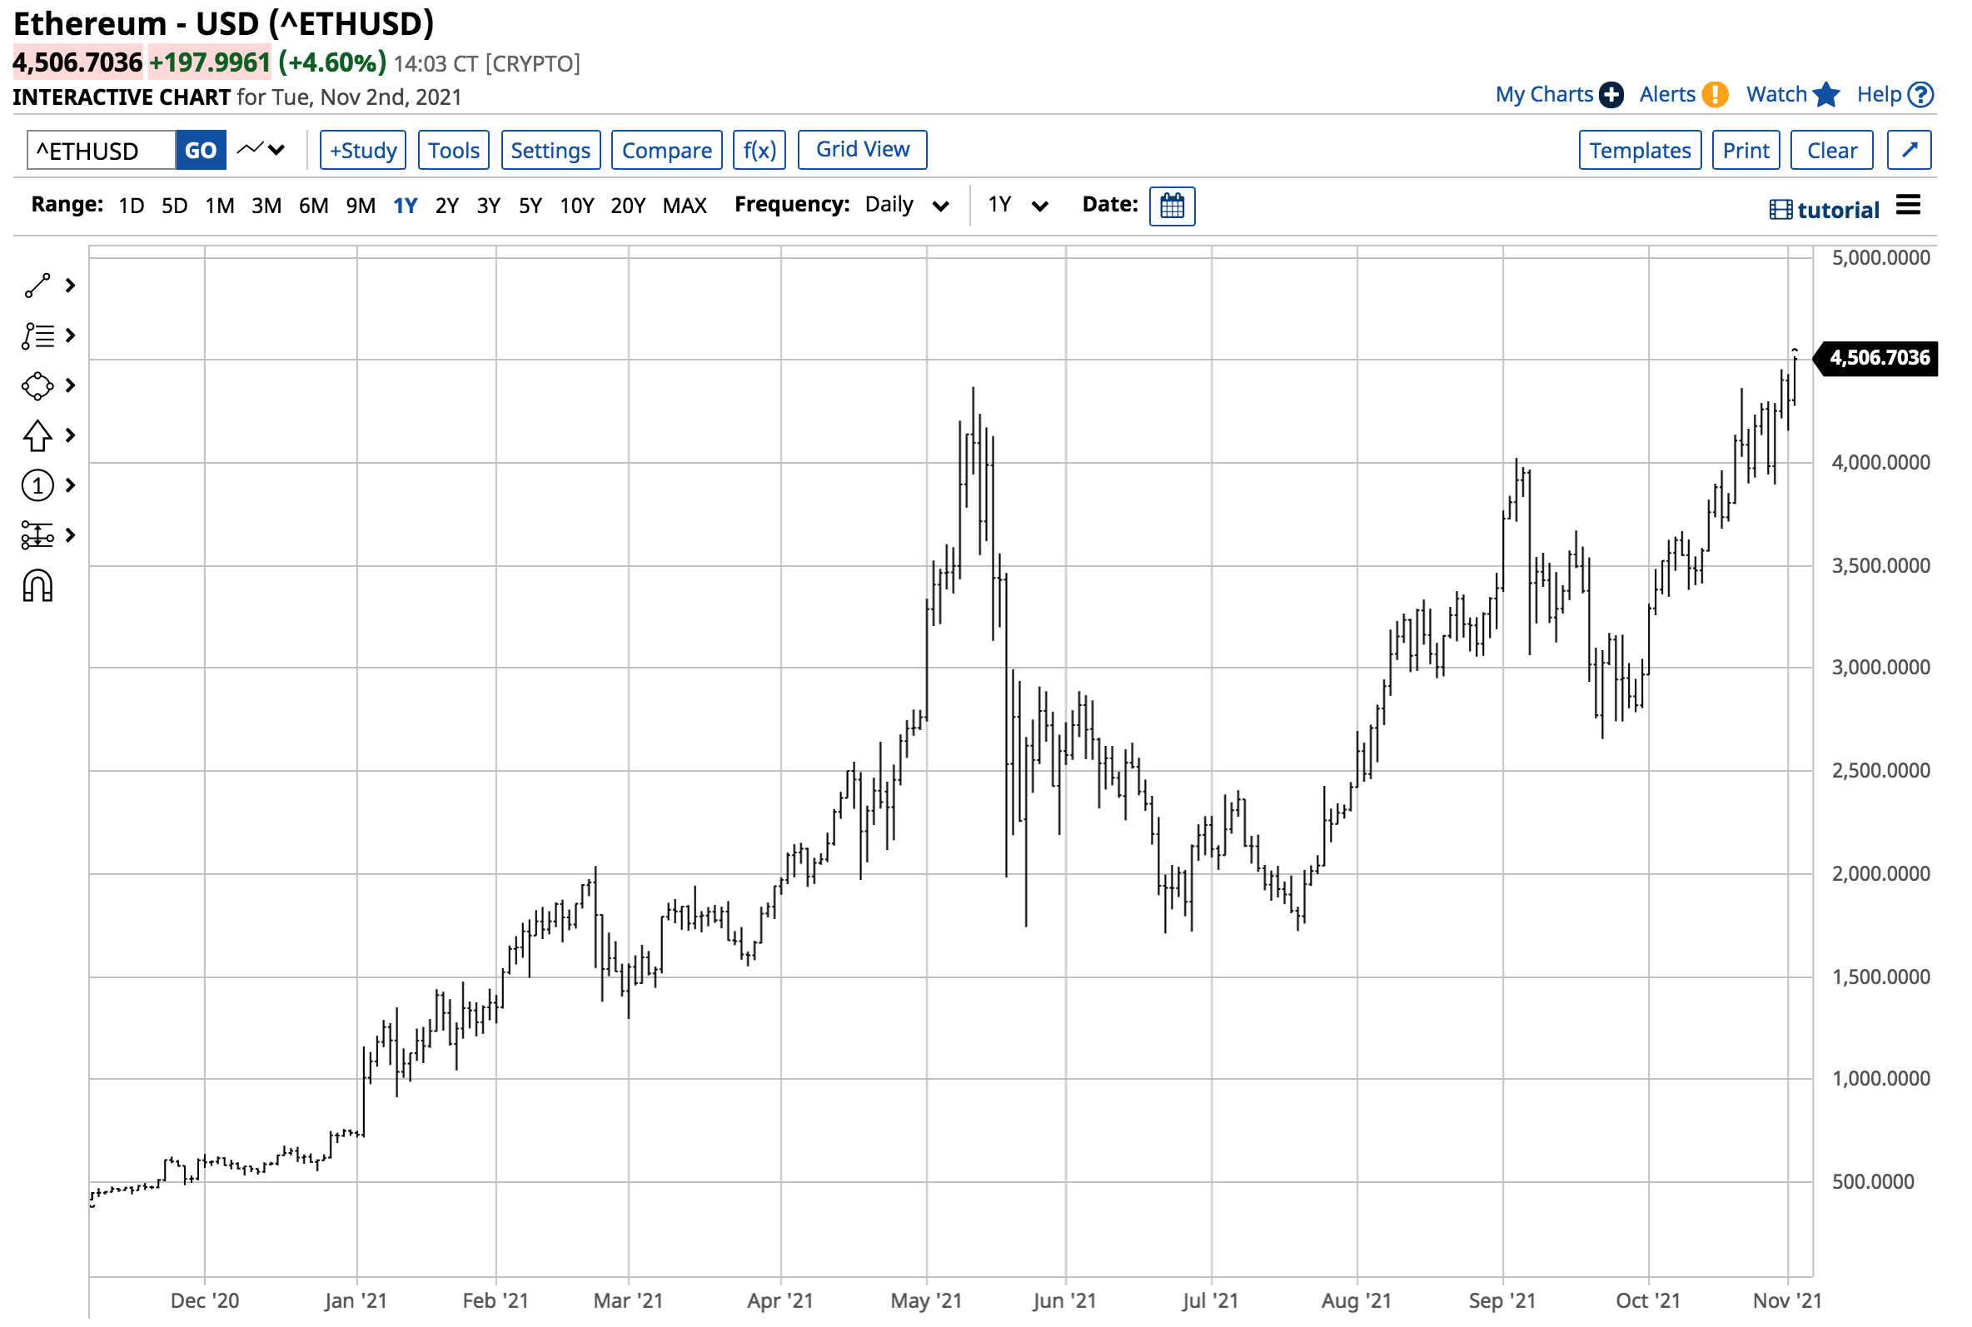This screenshot has height=1327, width=1972.
Task: Open the chart type dropdown
Action: click(x=261, y=150)
